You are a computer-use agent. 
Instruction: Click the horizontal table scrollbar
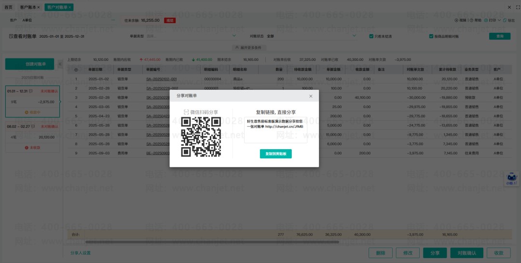[212, 242]
